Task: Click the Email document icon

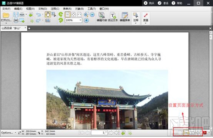Action: click(22, 20)
